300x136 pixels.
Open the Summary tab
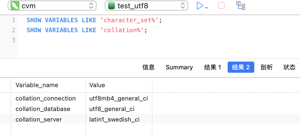click(179, 67)
